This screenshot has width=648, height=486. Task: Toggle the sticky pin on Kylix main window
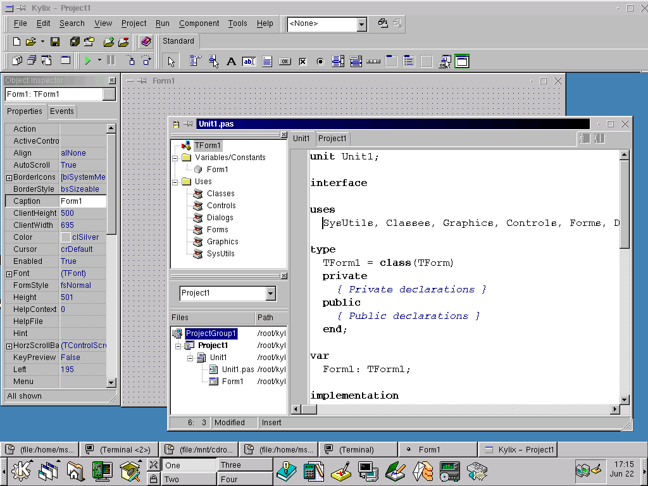coord(21,8)
